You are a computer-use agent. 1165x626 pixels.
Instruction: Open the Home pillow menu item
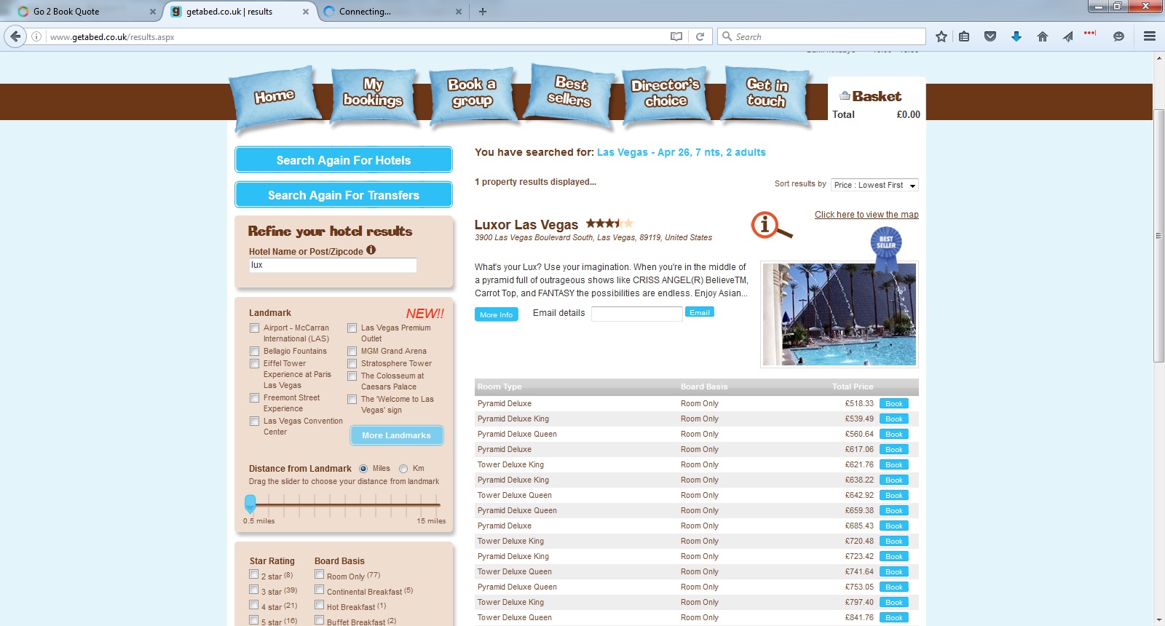click(x=275, y=96)
